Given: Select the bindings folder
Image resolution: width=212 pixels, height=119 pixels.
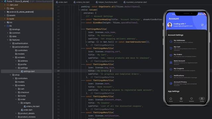Looking at the screenshot, I should (x=15, y=29).
